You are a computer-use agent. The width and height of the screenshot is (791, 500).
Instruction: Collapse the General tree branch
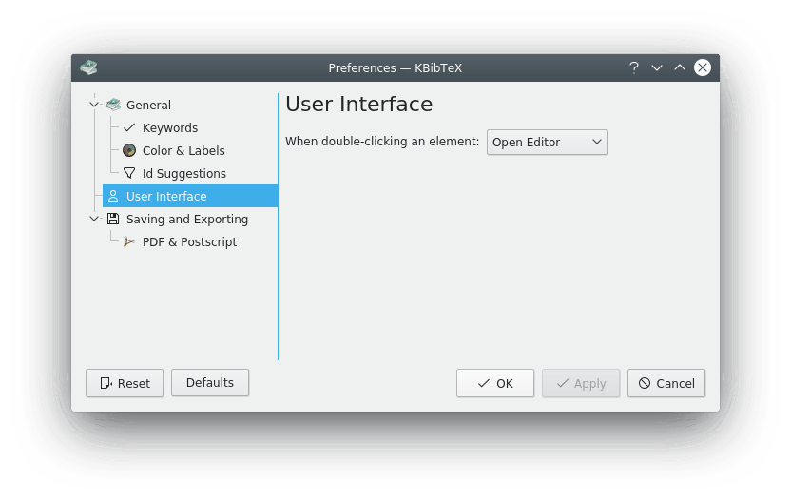94,105
